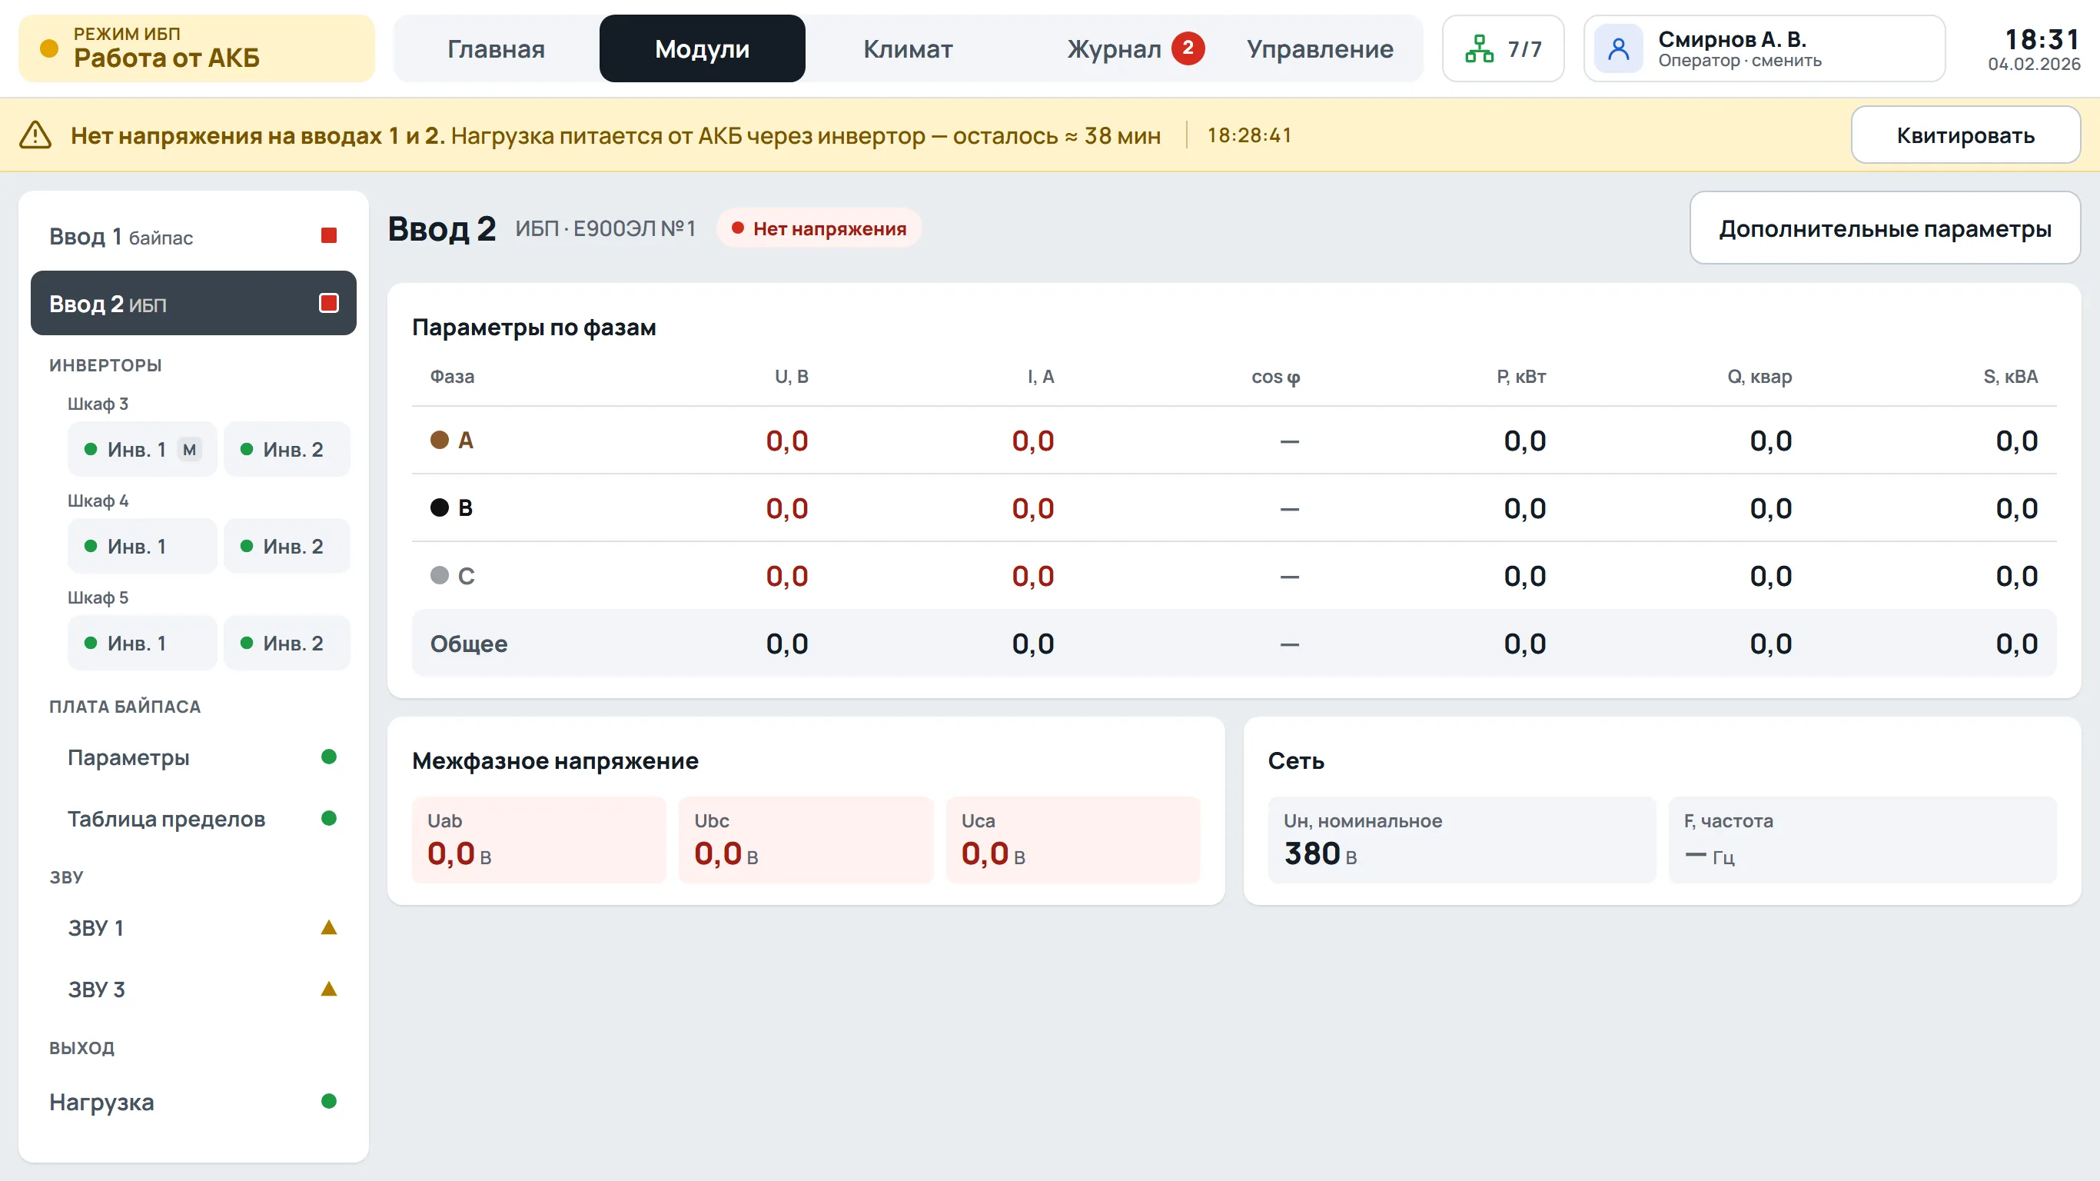Click the green status dot next to Нагрузка
2100x1181 pixels.
coord(328,1101)
